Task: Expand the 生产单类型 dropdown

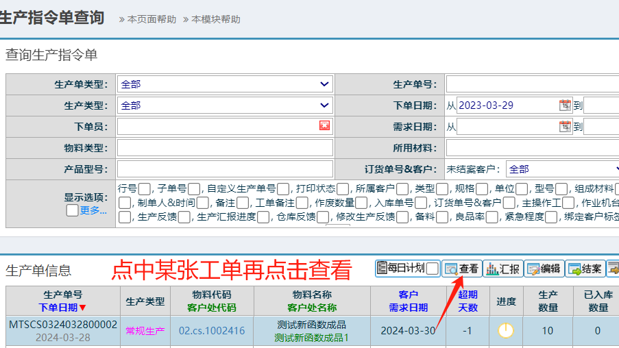Action: (225, 84)
